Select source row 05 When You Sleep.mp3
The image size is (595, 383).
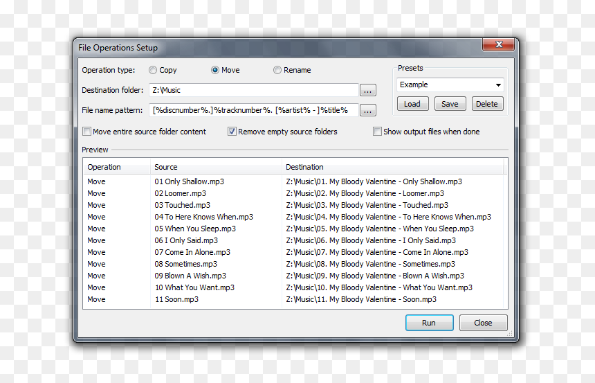tap(195, 229)
